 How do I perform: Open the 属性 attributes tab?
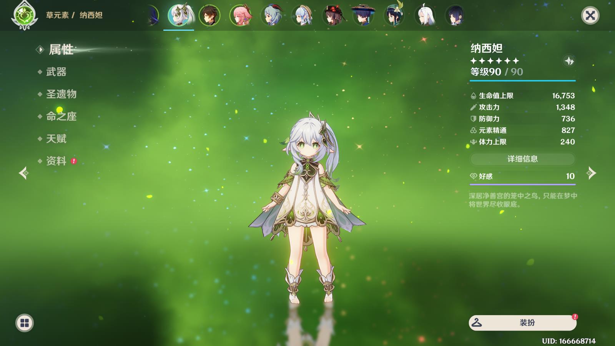tap(61, 50)
